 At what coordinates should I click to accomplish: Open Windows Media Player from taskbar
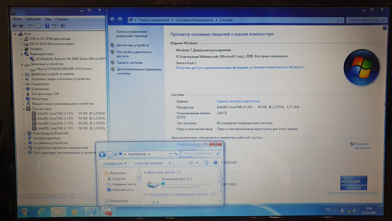[x=74, y=212]
